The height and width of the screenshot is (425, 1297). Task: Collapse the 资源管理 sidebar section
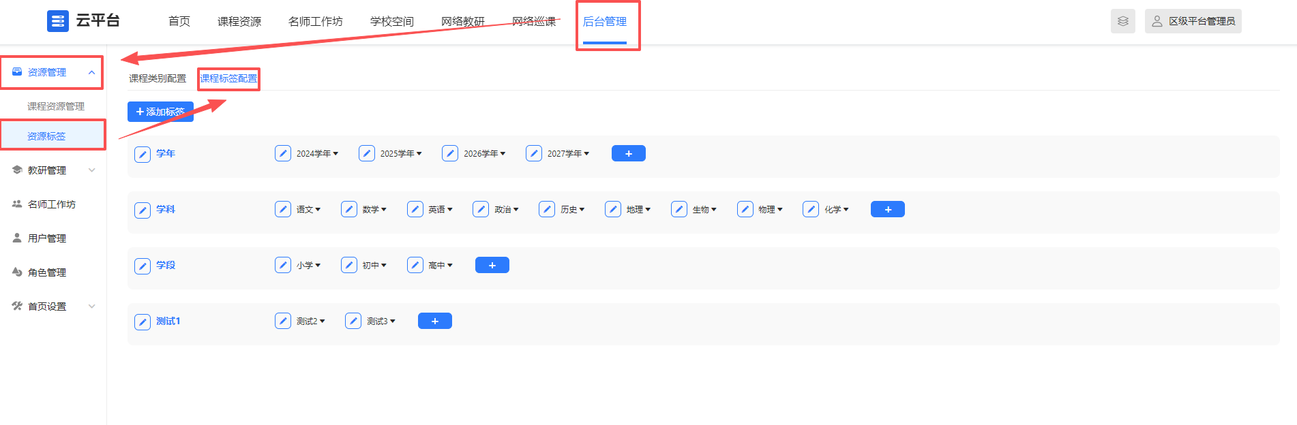pos(91,72)
